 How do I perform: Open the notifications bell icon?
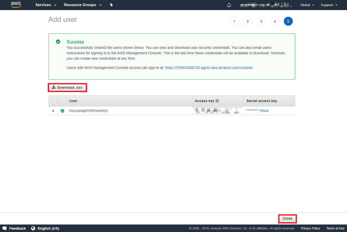(229, 5)
